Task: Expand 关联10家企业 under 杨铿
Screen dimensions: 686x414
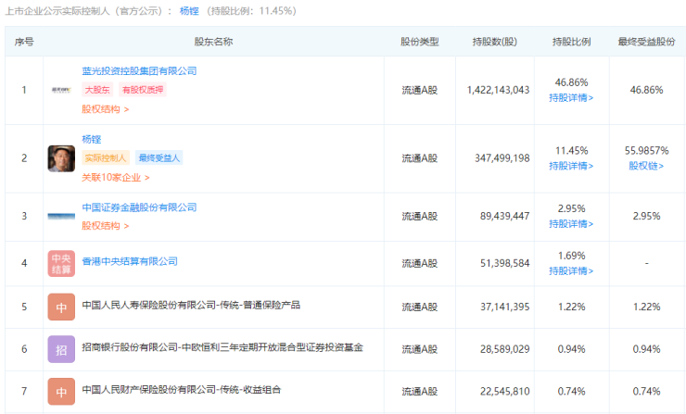Action: 115,177
